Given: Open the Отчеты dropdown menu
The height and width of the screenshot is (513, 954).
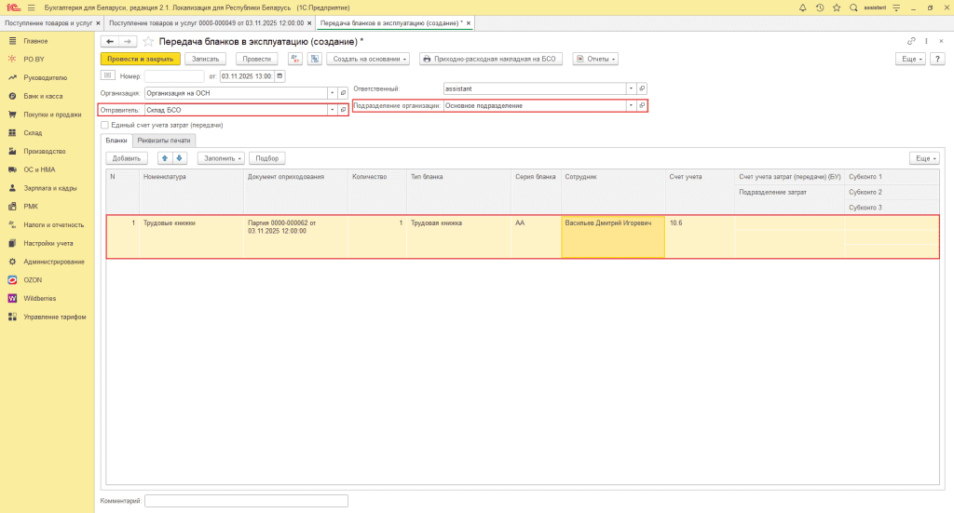Looking at the screenshot, I should coord(595,59).
